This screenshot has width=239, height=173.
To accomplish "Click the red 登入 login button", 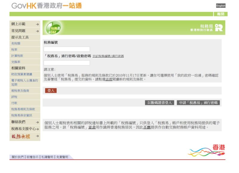I will click(51, 91).
